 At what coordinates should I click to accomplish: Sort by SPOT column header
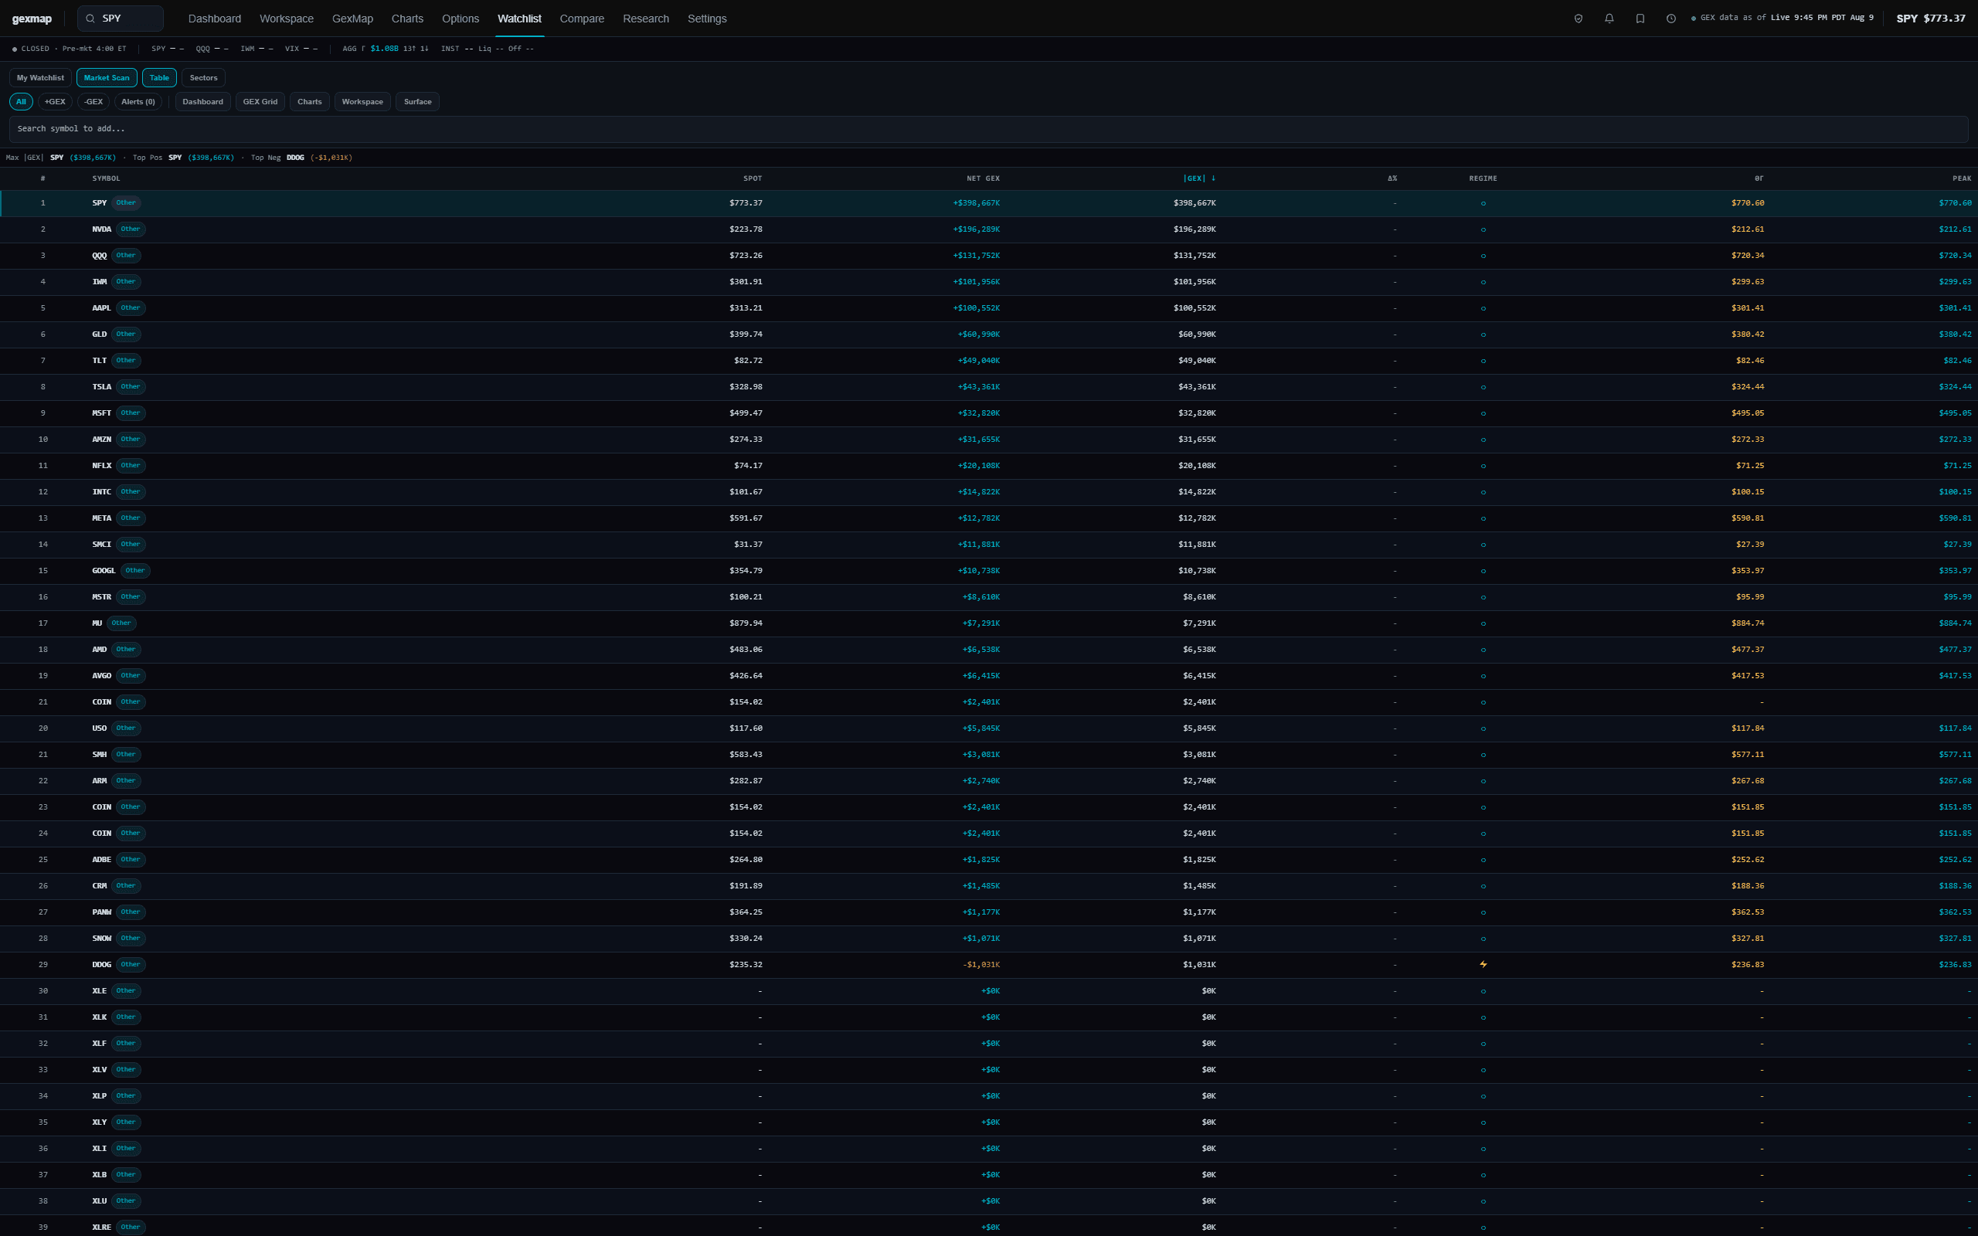[x=752, y=178]
